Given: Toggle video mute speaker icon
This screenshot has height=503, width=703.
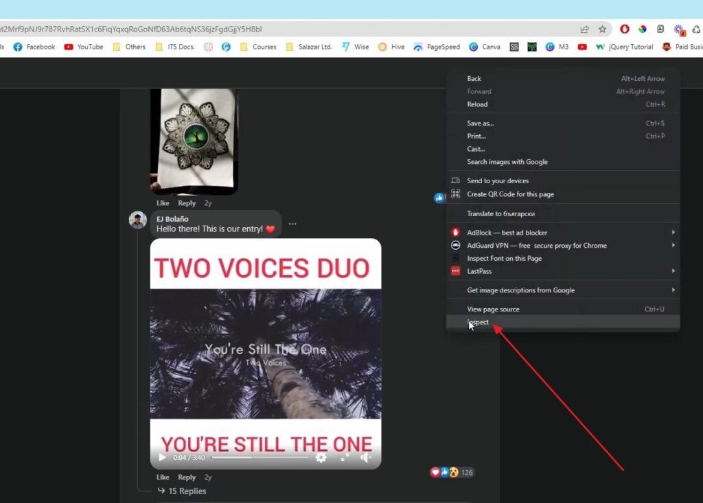Looking at the screenshot, I should tap(367, 458).
